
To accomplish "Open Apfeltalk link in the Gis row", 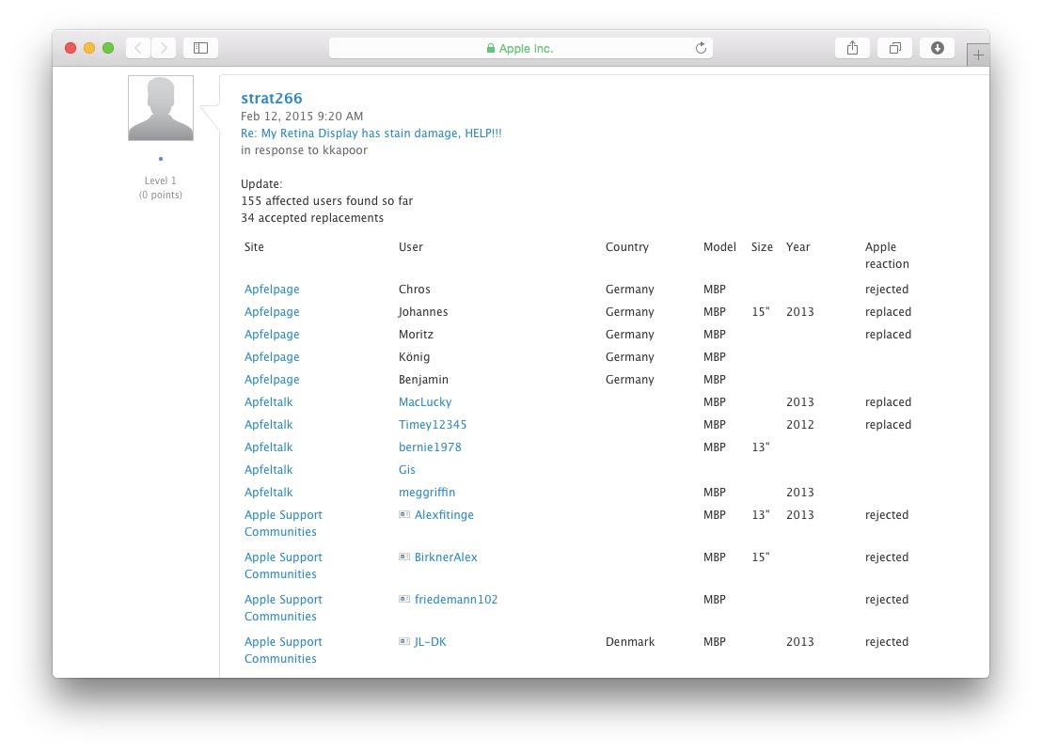I will point(268,470).
